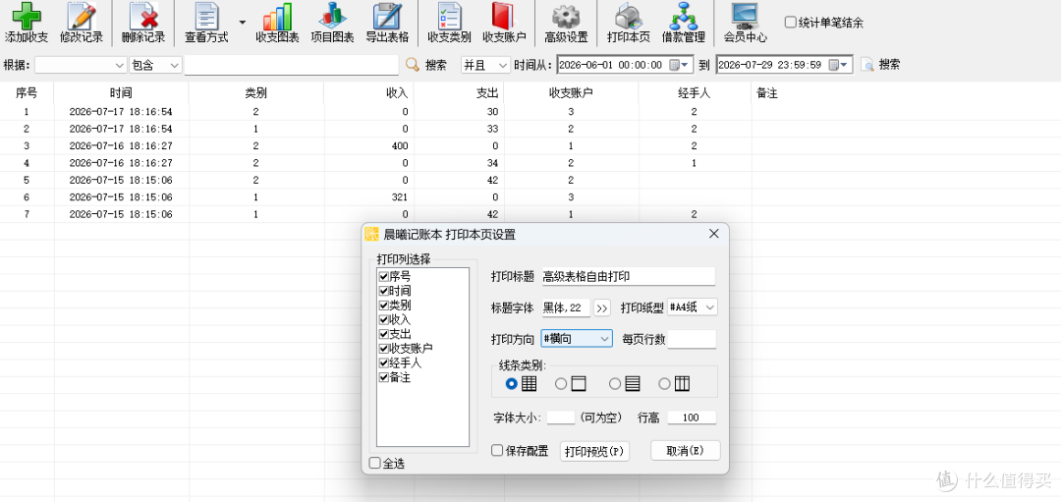This screenshot has width=1061, height=502.
Task: Click the 收支账户 column header
Action: point(571,93)
